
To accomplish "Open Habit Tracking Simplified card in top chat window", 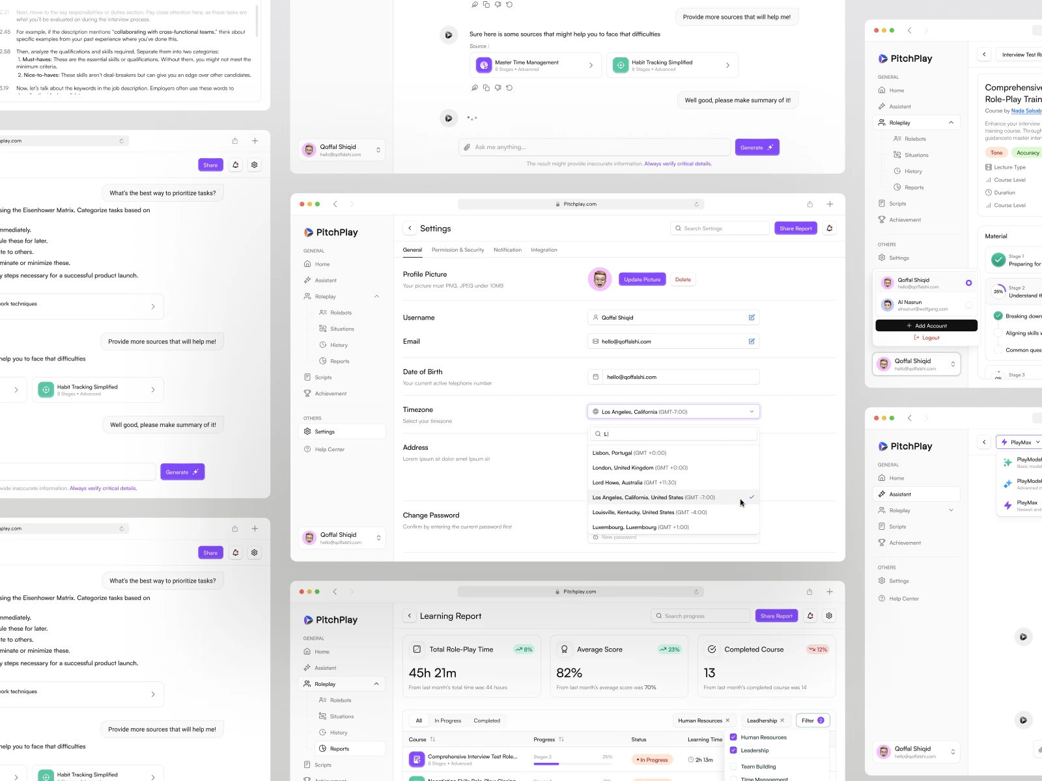I will tap(672, 65).
